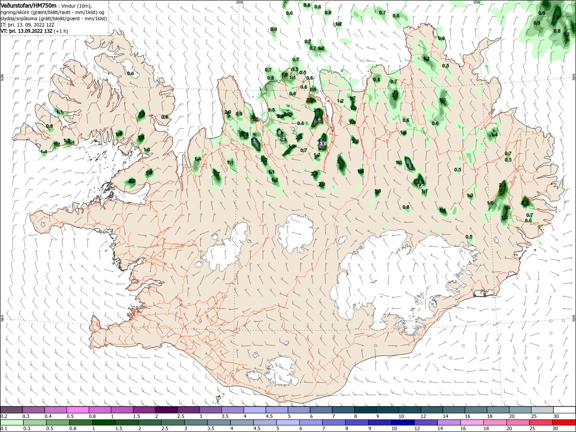This screenshot has width=576, height=432.
Task: Pick the light pink 16 swatch in the bottom scale
Action: tap(472, 423)
